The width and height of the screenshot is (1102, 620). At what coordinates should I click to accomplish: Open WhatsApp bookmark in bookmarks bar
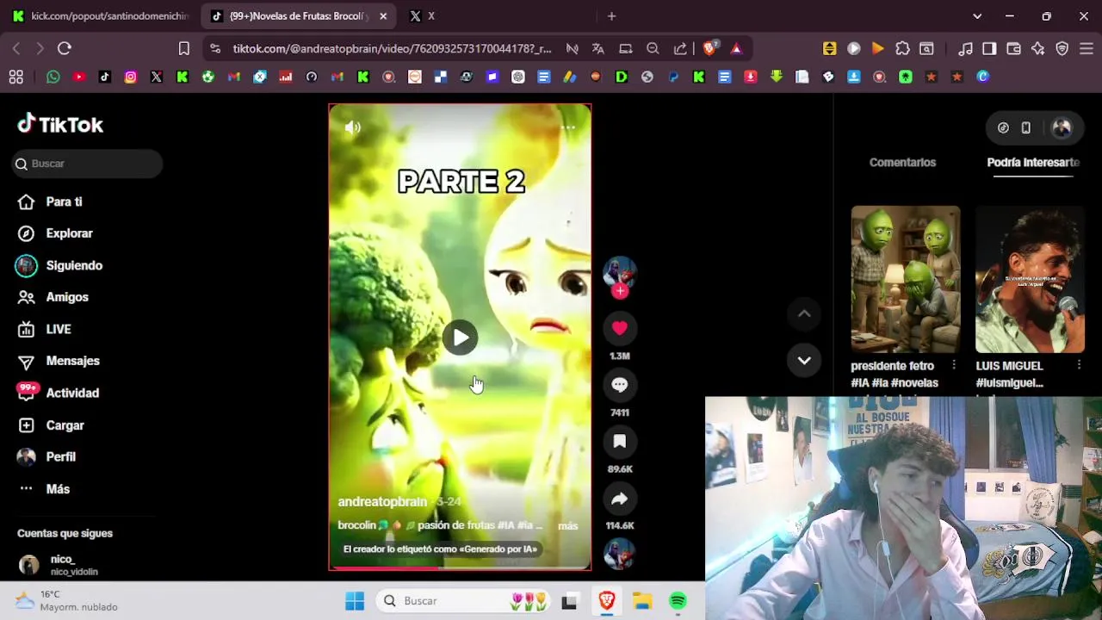click(x=53, y=77)
